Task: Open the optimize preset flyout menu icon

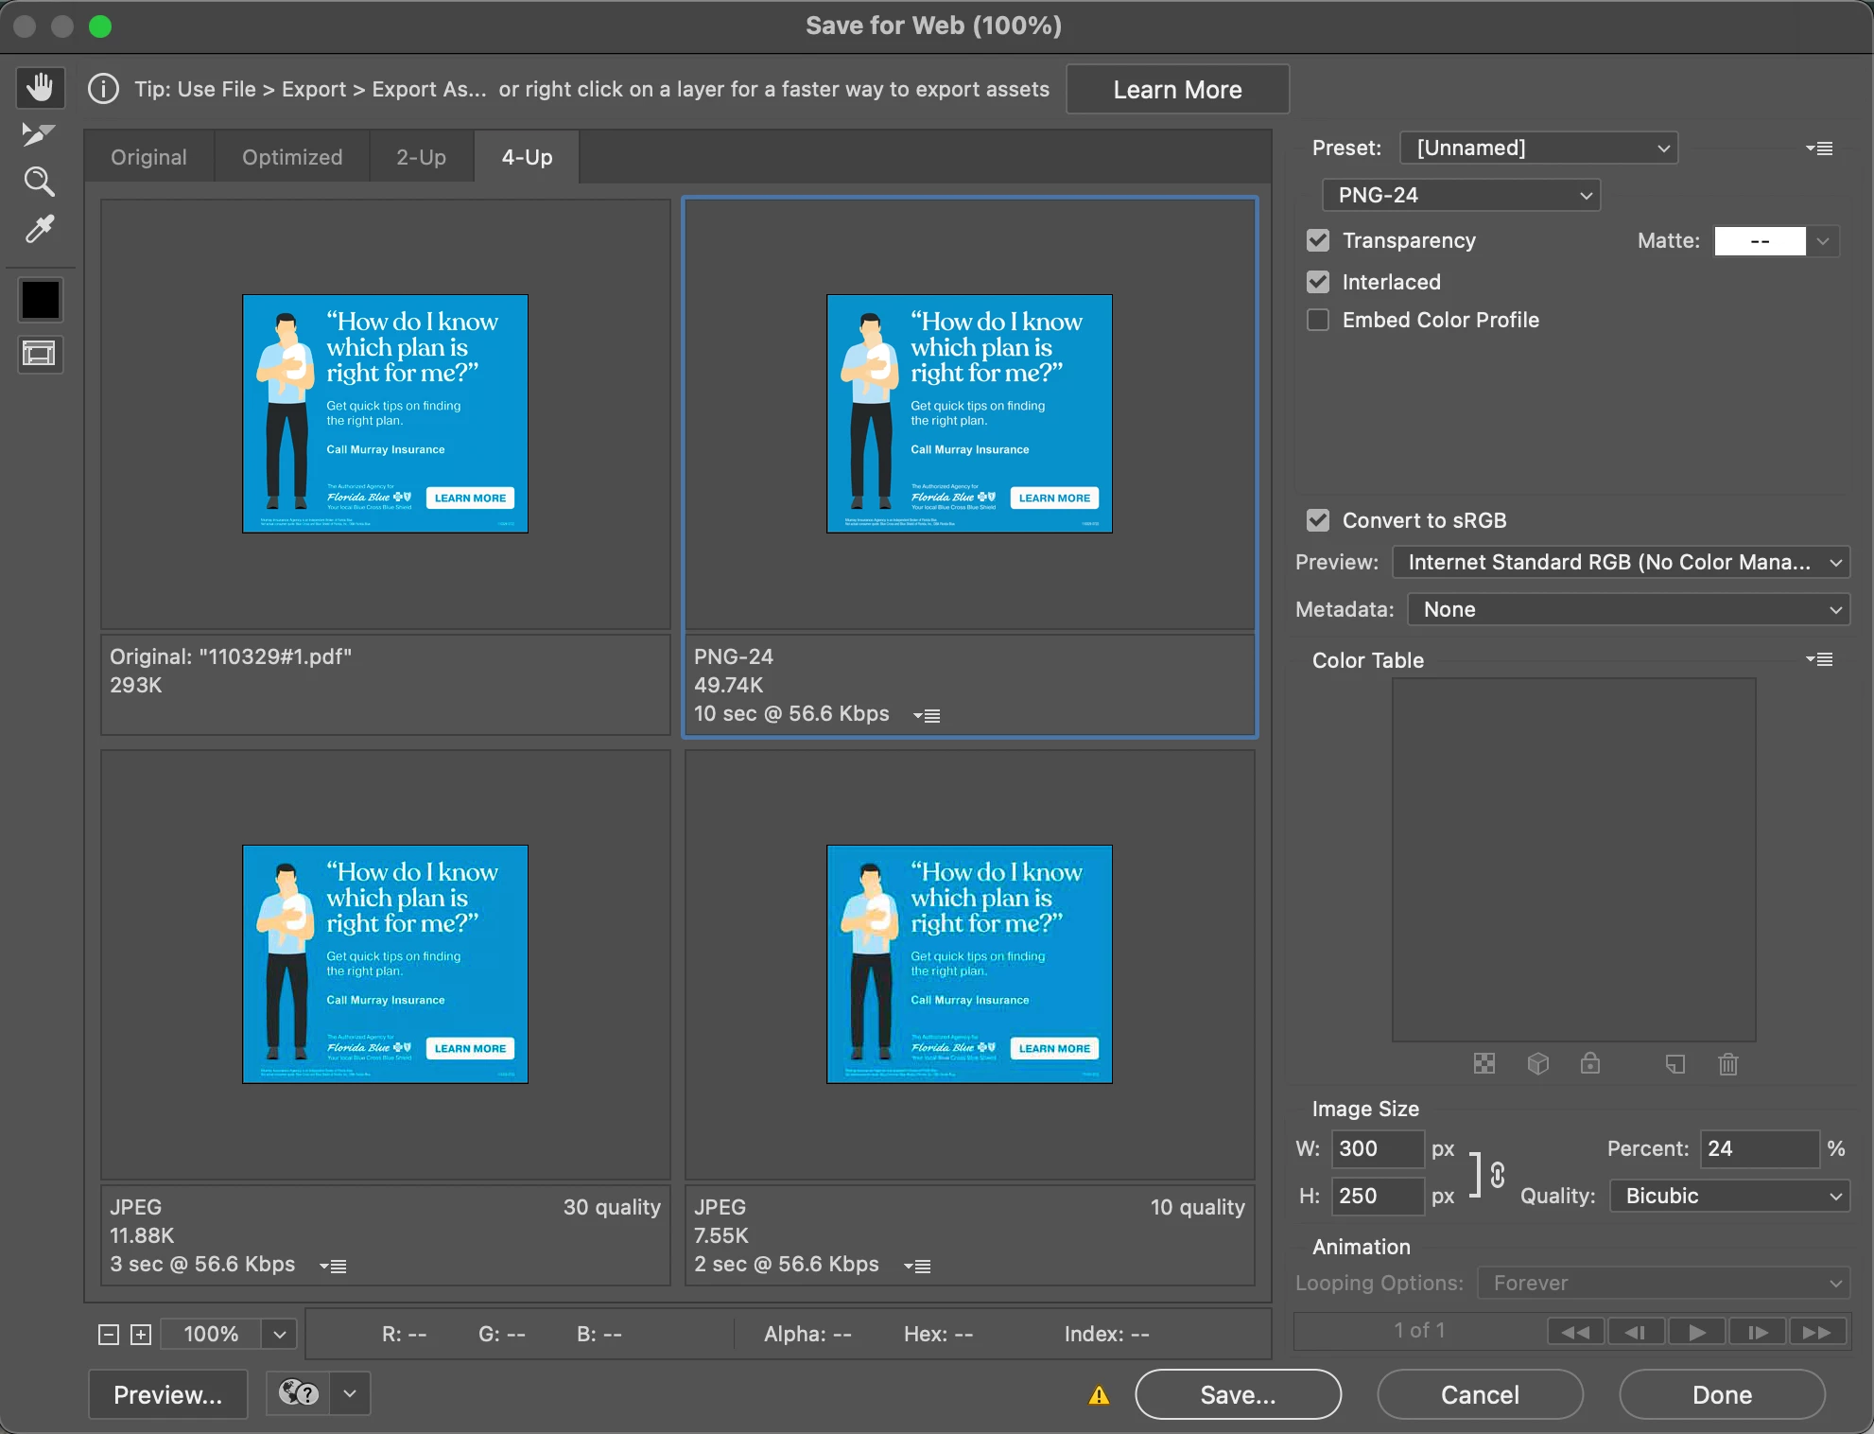Action: pos(1819,149)
